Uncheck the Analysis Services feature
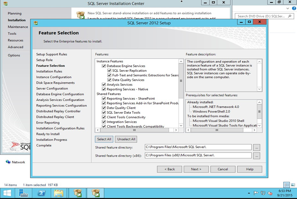This screenshot has width=297, height=199. coord(104,85)
